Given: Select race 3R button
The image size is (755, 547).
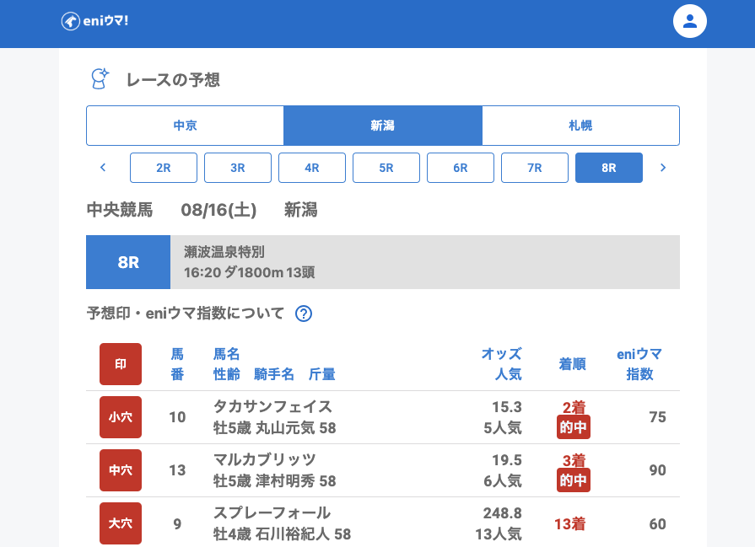Looking at the screenshot, I should pyautogui.click(x=238, y=168).
